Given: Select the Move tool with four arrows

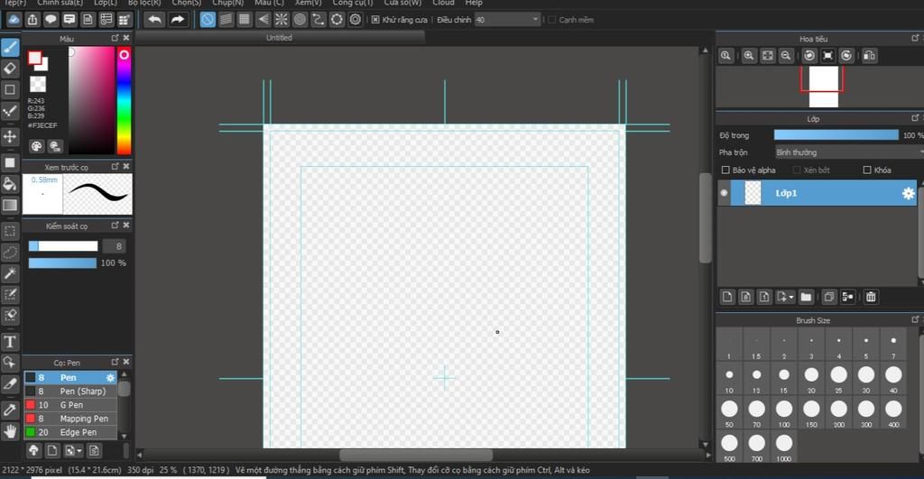Looking at the screenshot, I should click(x=10, y=137).
